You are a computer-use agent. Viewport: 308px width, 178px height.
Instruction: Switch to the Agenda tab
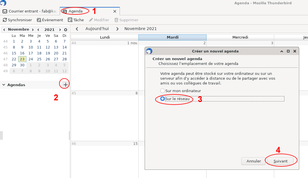(75, 11)
